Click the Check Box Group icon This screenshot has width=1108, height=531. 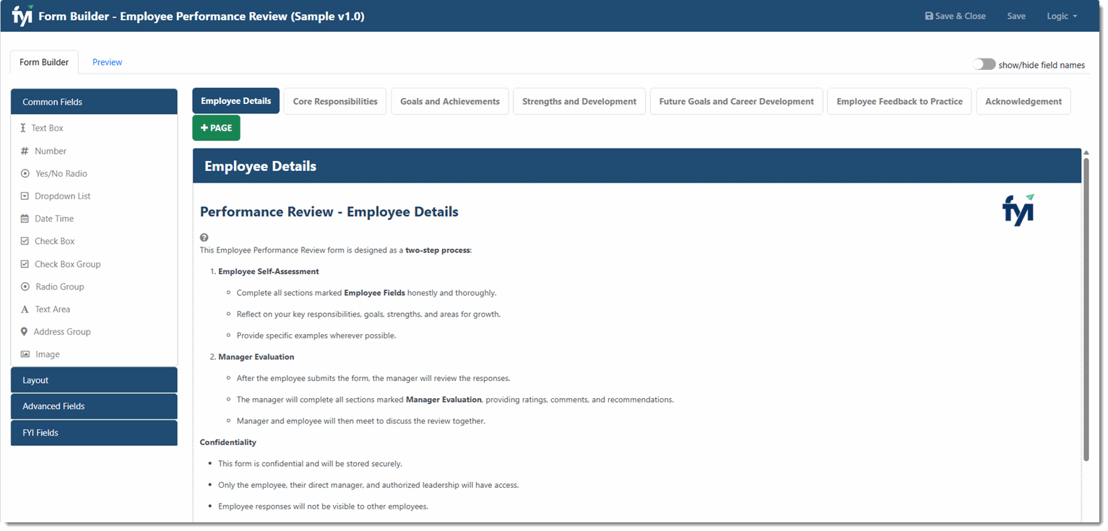pos(25,264)
